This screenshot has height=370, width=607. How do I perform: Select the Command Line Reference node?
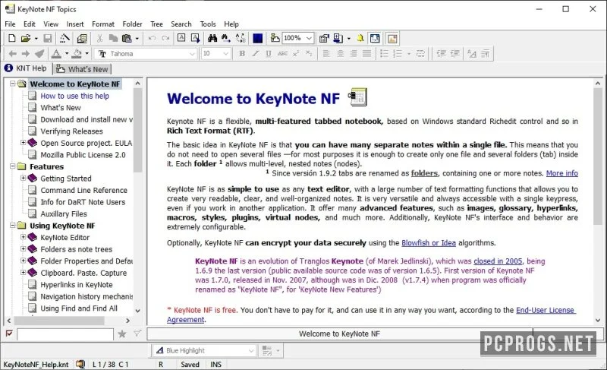point(83,190)
